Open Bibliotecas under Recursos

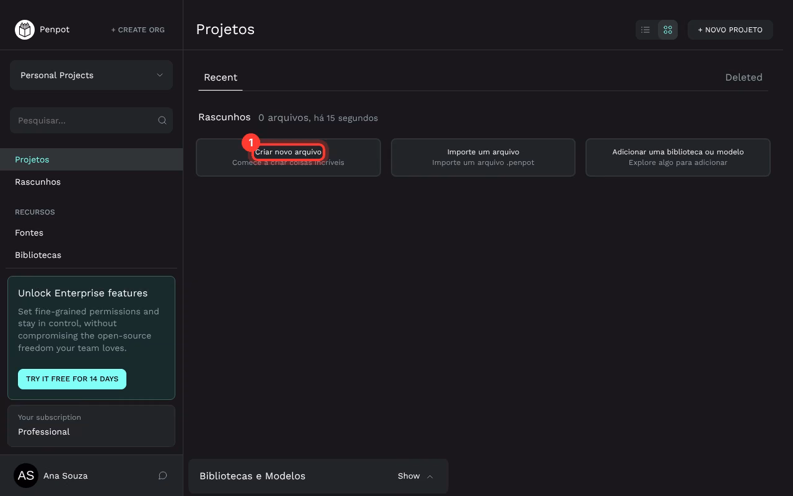click(x=91, y=255)
